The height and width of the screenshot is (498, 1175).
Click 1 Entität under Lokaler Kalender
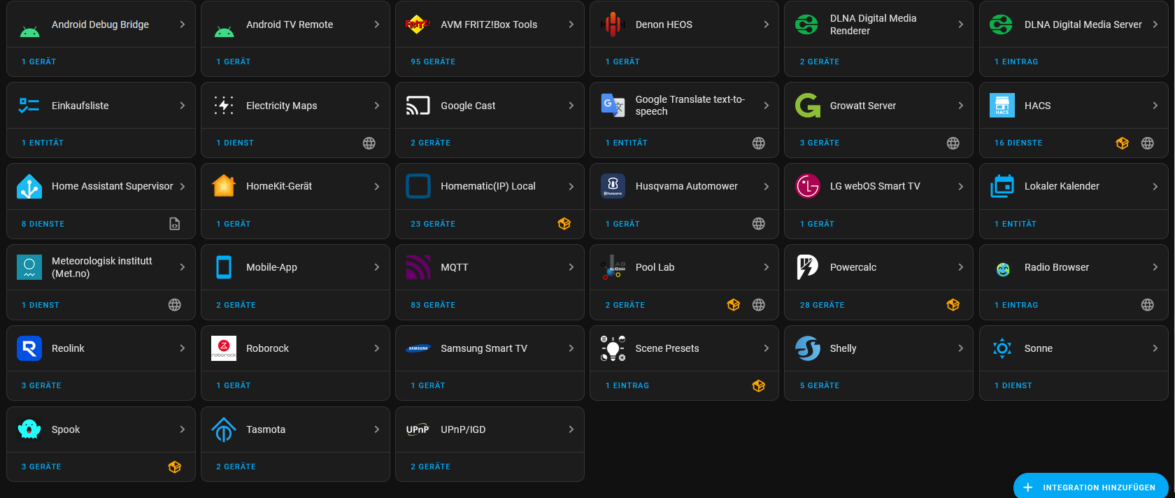pos(1016,224)
